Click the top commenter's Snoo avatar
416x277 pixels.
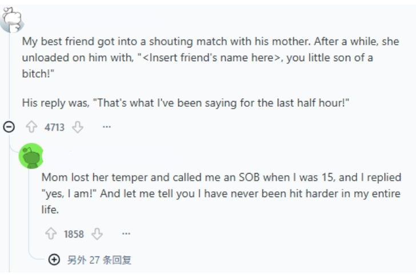(x=13, y=19)
